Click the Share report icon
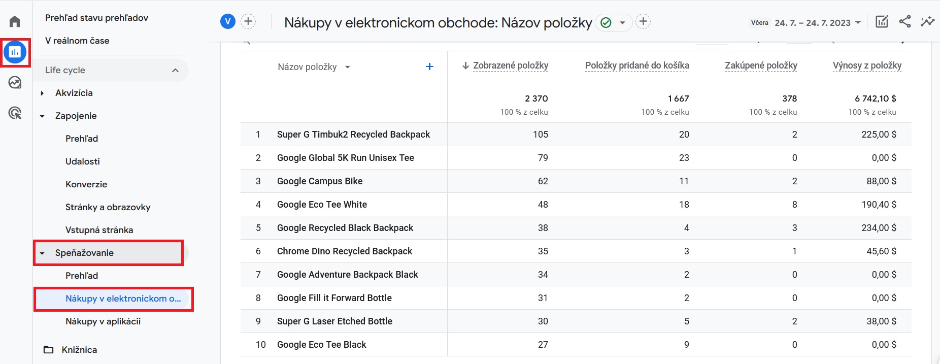Screen dimensions: 940x364 905,21
